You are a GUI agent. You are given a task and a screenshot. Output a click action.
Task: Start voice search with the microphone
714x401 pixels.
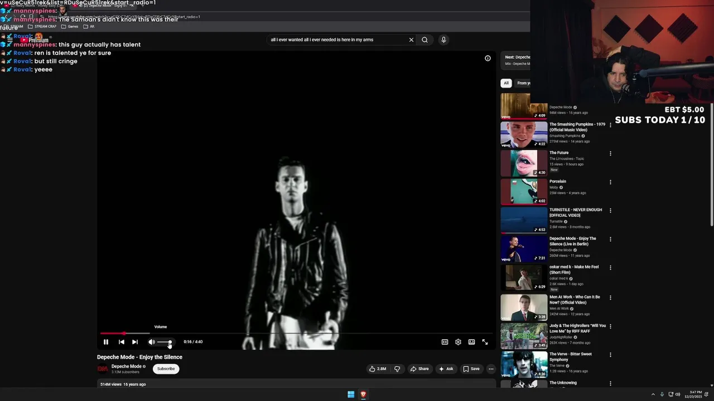(x=443, y=40)
